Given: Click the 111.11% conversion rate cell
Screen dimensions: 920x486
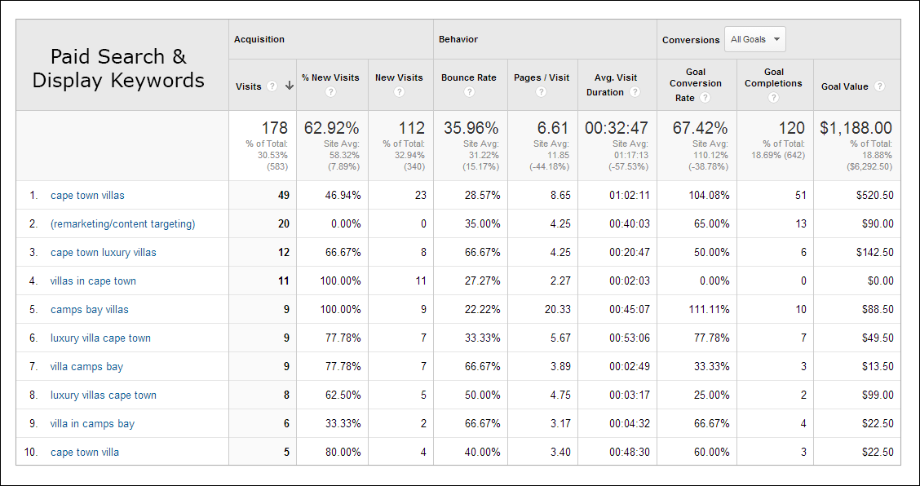Looking at the screenshot, I should [709, 309].
